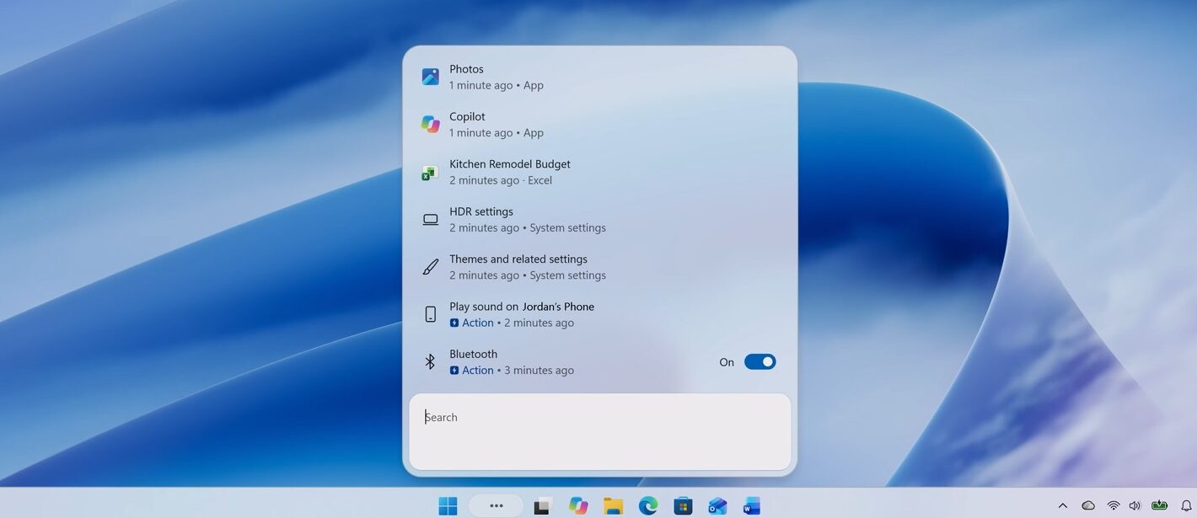Open the Windows Start button
Viewport: 1197px width, 518px height.
(x=448, y=505)
